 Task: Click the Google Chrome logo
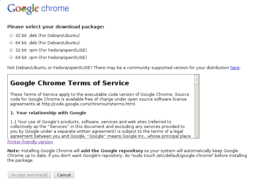point(38,9)
